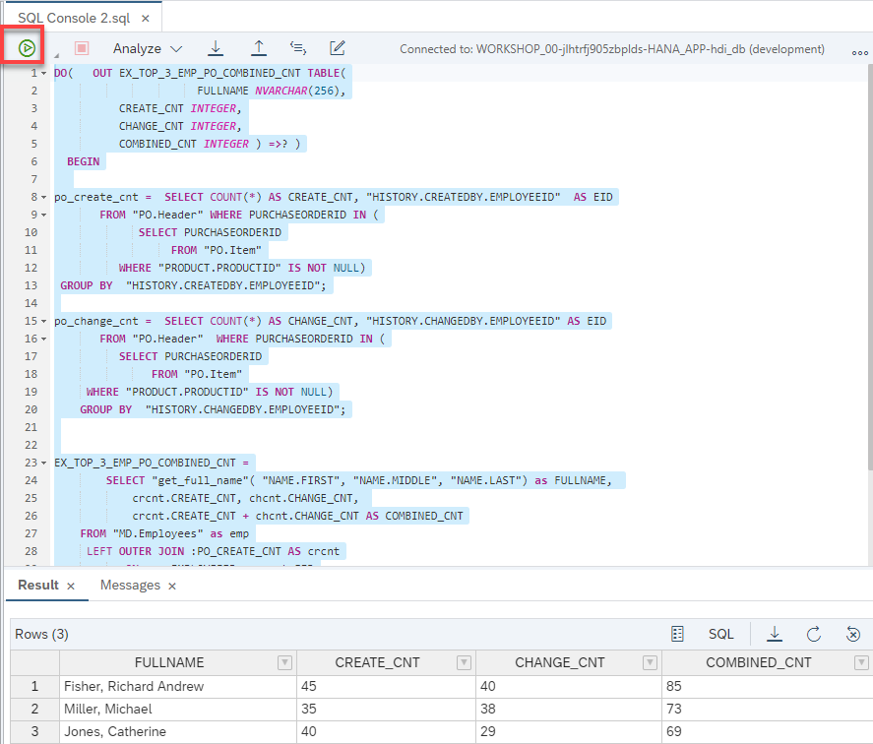This screenshot has width=873, height=744.
Task: Close the Result tab
Action: pos(71,586)
